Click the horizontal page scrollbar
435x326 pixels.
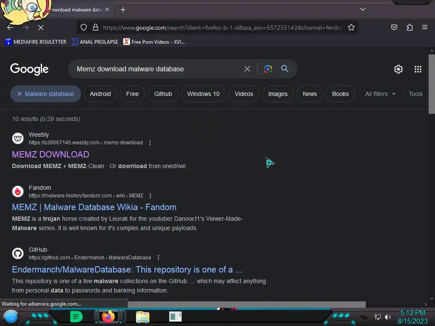pyautogui.click(x=247, y=304)
